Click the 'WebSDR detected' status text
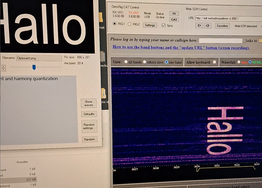This screenshot has width=262, height=188. pos(246,26)
